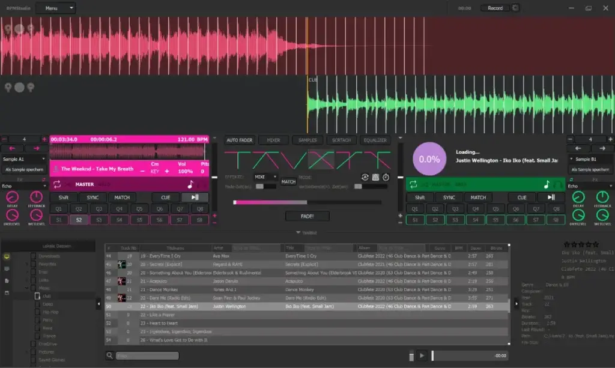This screenshot has height=368, width=615.
Task: Click the pink crossfade progress slider
Action: tap(307, 202)
